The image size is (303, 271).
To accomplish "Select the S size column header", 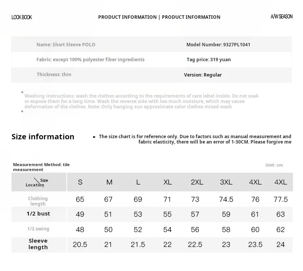I will point(80,182).
